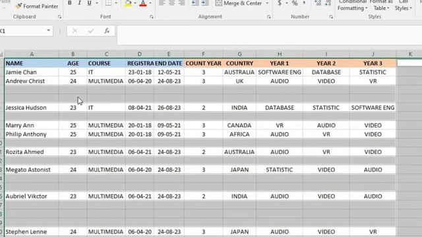This screenshot has width=422, height=237.
Task: Click Decrease Decimal icon
Action: pyautogui.click(x=328, y=3)
